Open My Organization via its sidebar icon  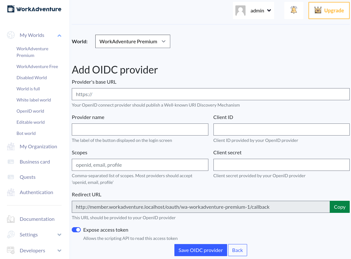pyautogui.click(x=10, y=146)
